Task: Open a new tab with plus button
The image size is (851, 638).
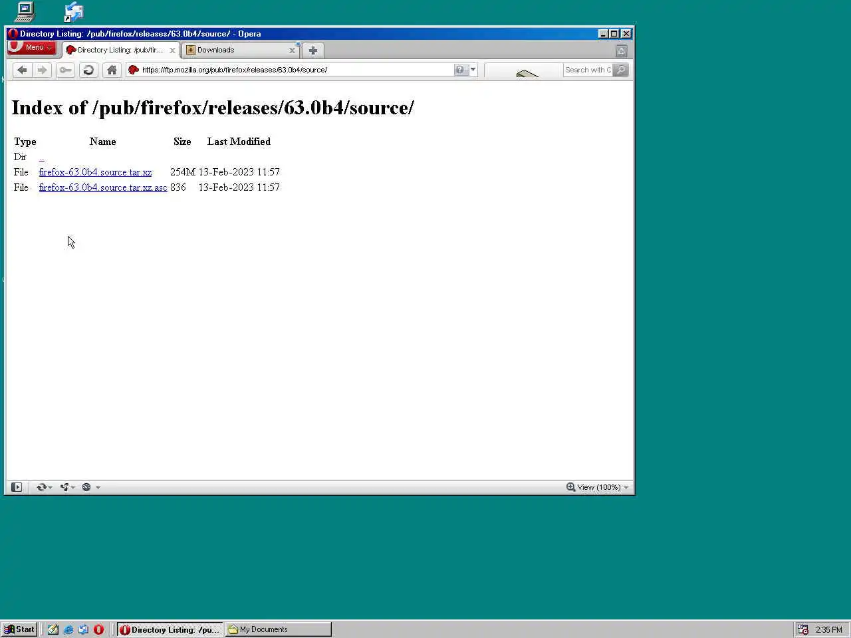Action: coord(313,51)
